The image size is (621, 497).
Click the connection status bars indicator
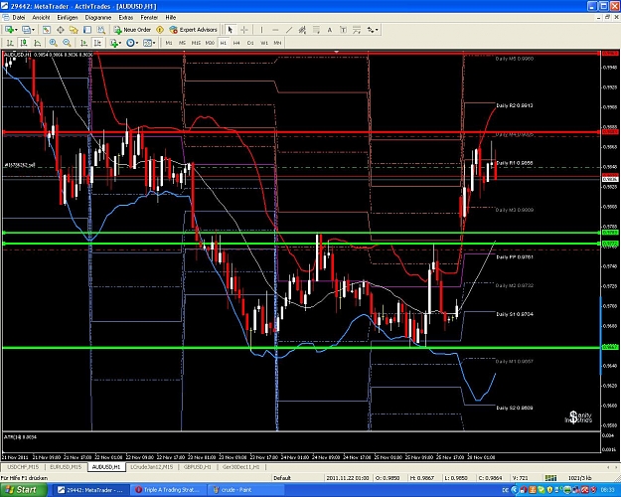tap(550, 478)
